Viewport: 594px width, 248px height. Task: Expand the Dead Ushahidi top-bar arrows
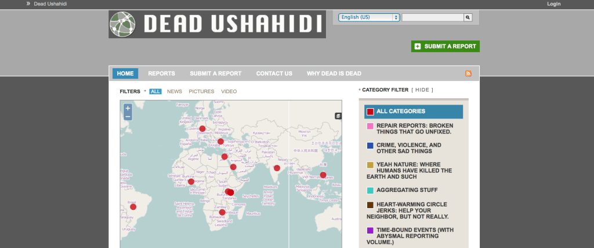coord(28,4)
